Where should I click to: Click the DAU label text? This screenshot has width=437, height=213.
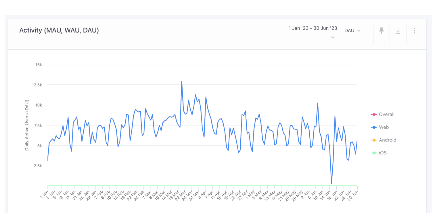click(x=349, y=30)
